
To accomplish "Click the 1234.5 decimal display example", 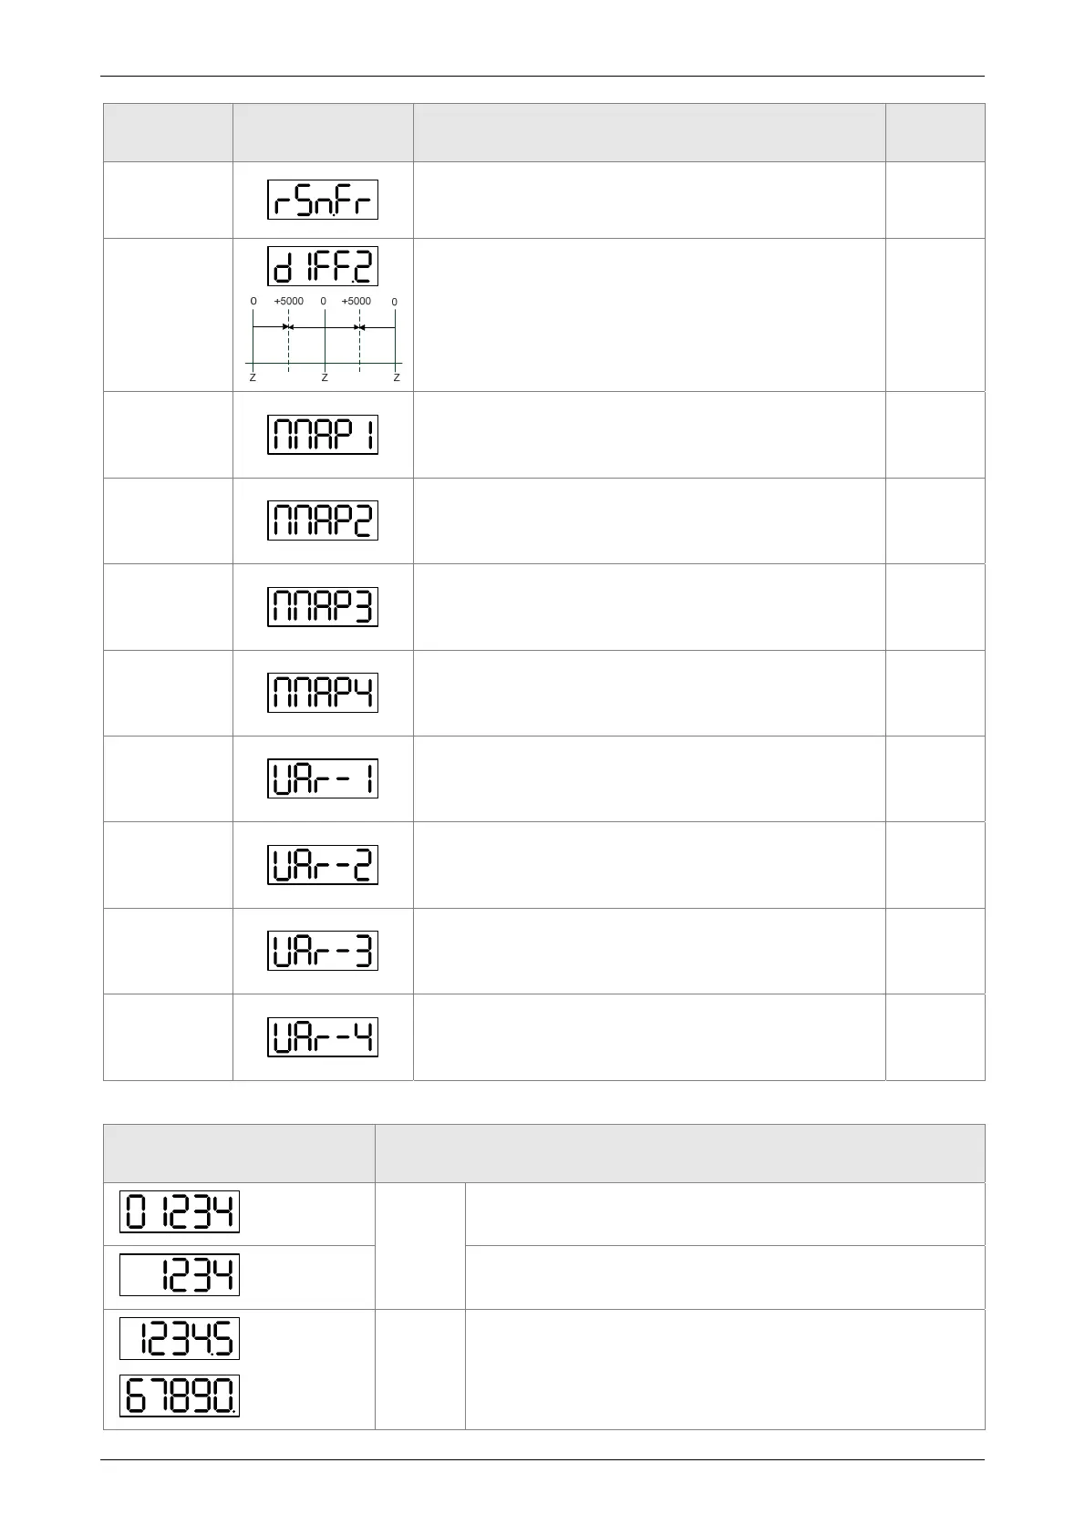I will [180, 1339].
